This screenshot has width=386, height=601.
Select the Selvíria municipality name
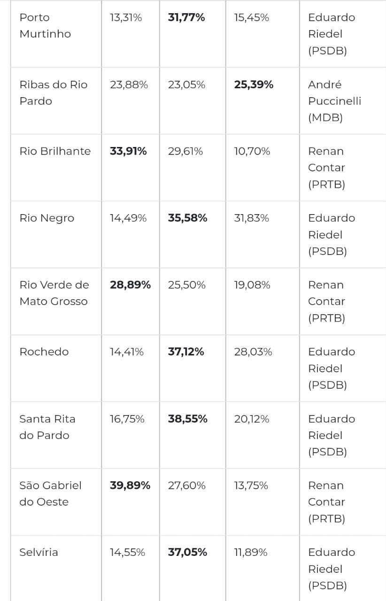click(x=39, y=553)
